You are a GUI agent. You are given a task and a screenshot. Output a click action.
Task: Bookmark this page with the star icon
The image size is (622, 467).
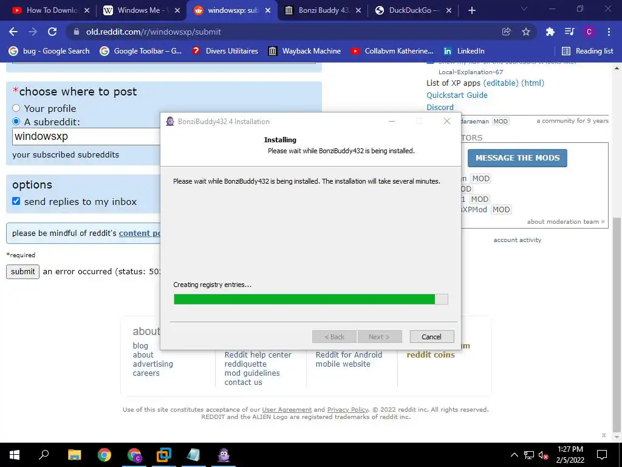coord(526,32)
